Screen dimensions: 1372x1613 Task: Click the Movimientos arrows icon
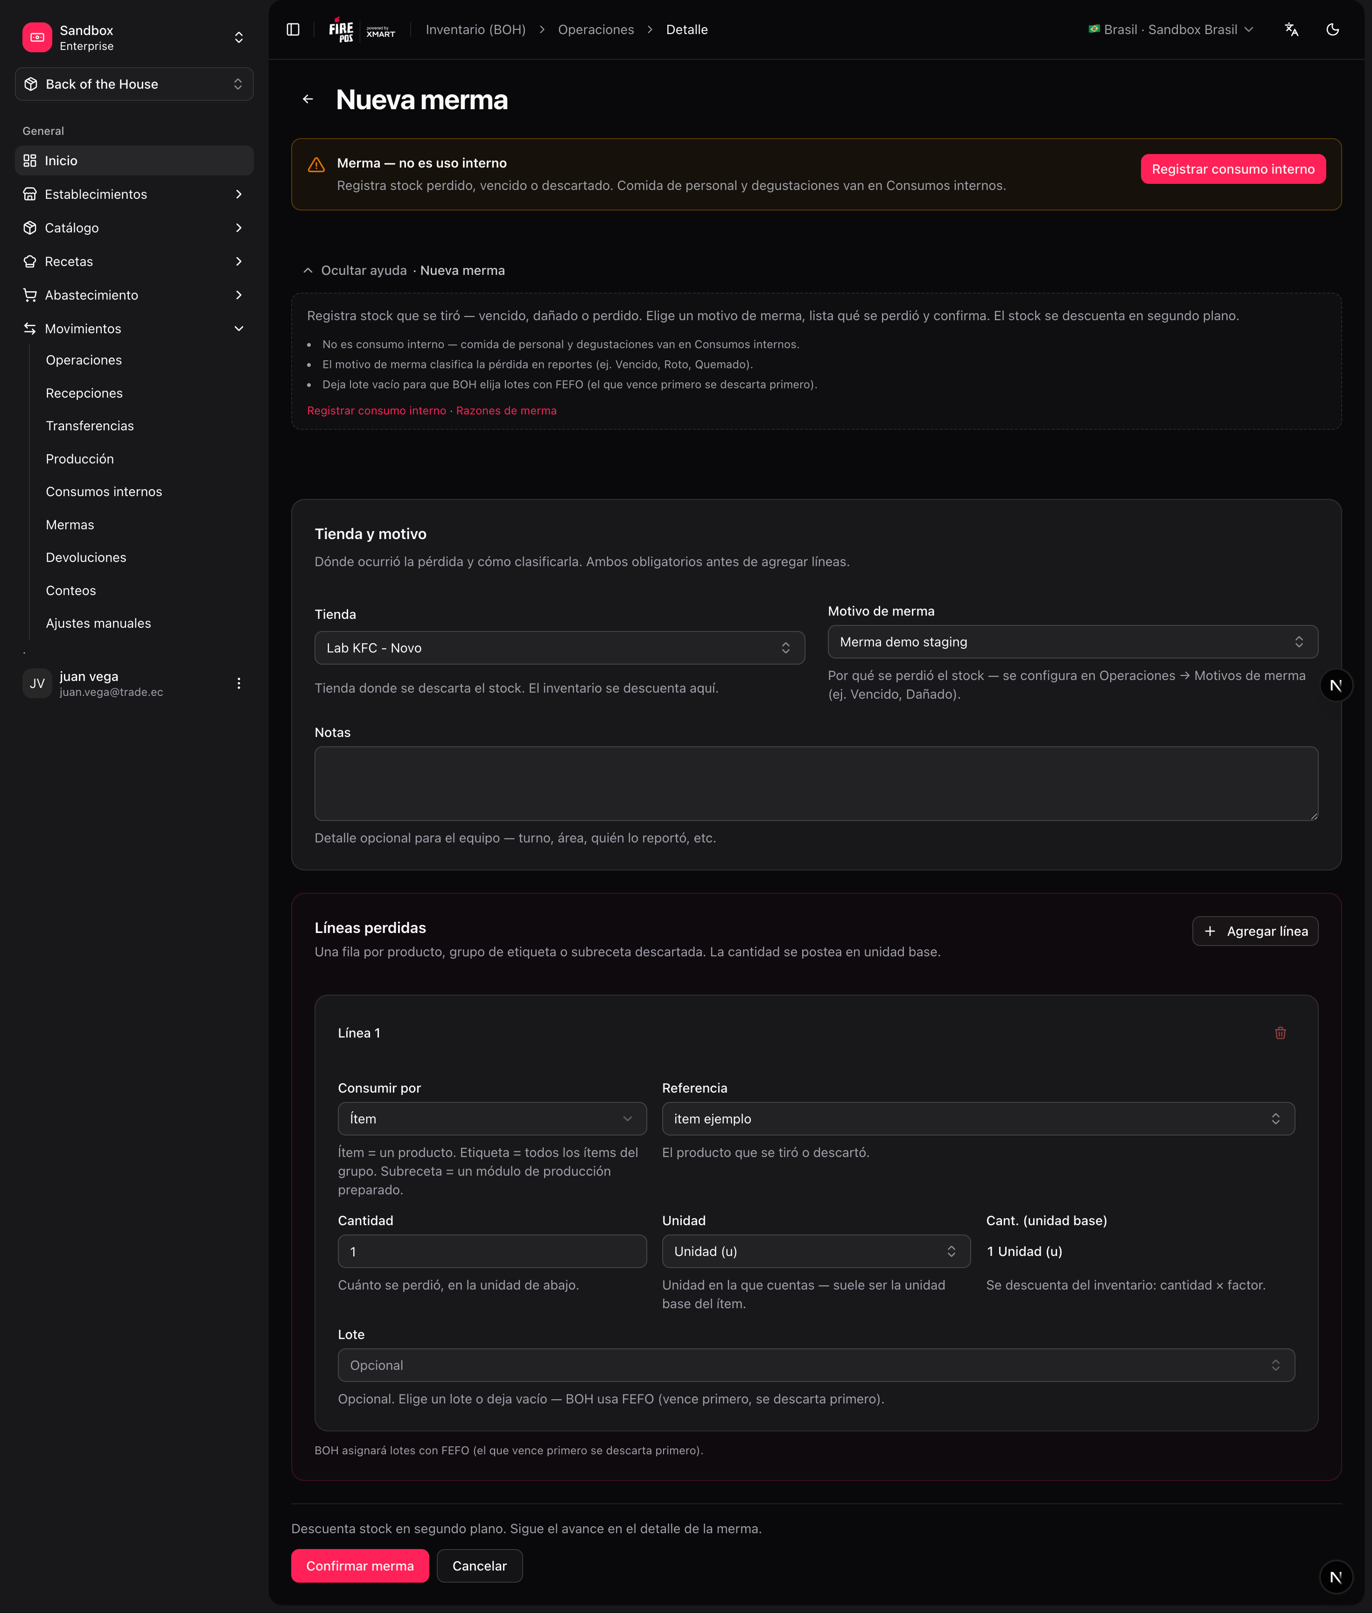(x=29, y=328)
